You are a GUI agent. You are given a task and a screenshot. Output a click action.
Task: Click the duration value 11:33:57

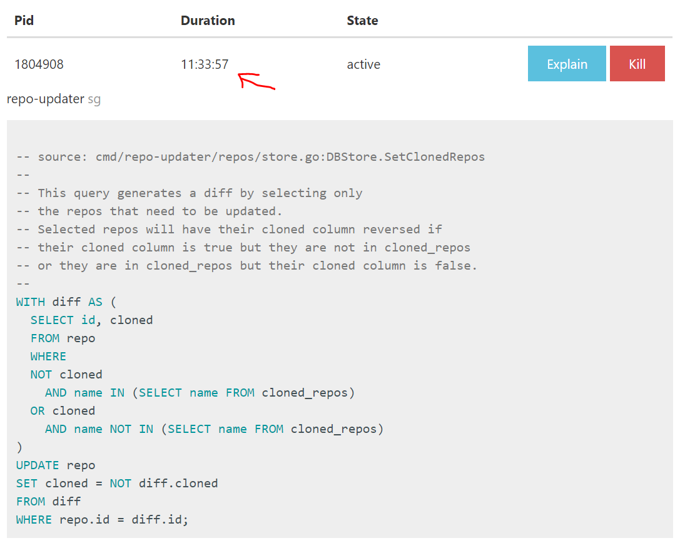point(205,64)
